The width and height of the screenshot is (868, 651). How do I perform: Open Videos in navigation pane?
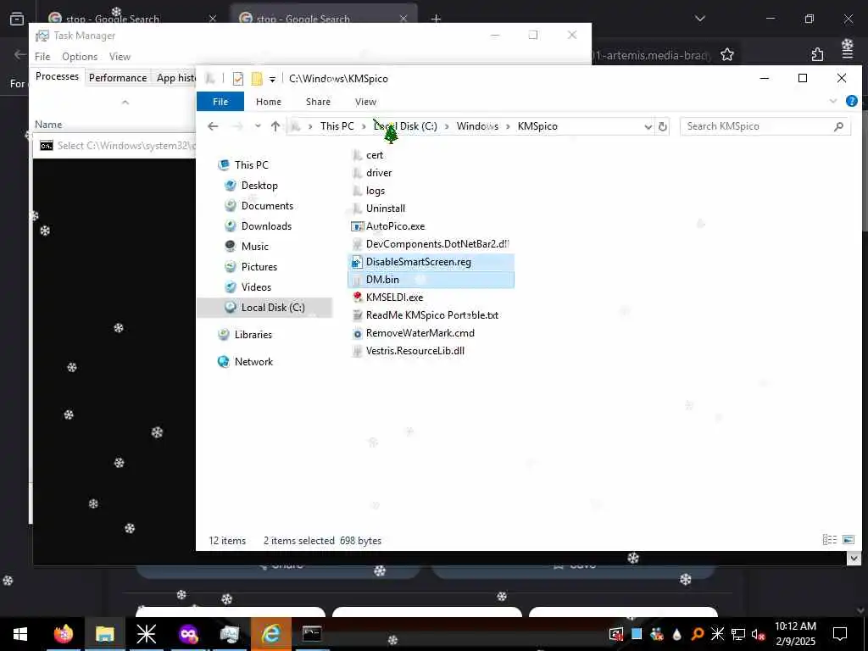click(x=256, y=287)
